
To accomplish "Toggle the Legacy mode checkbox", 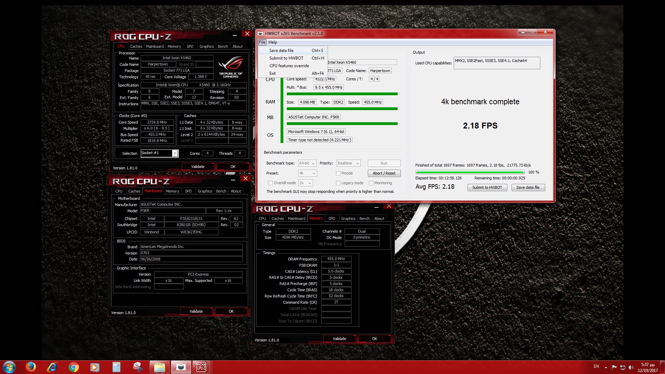I will pos(338,183).
